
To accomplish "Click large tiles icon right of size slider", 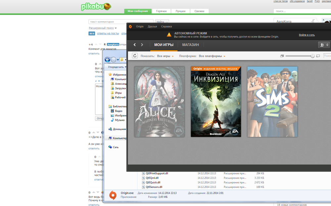I will (x=318, y=56).
